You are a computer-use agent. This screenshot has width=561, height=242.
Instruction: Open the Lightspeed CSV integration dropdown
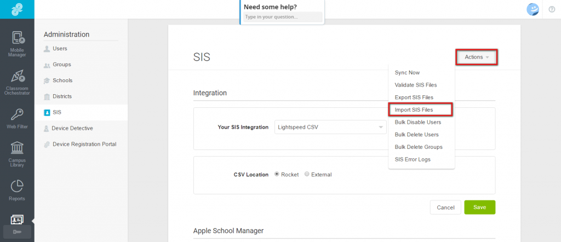[x=330, y=127]
